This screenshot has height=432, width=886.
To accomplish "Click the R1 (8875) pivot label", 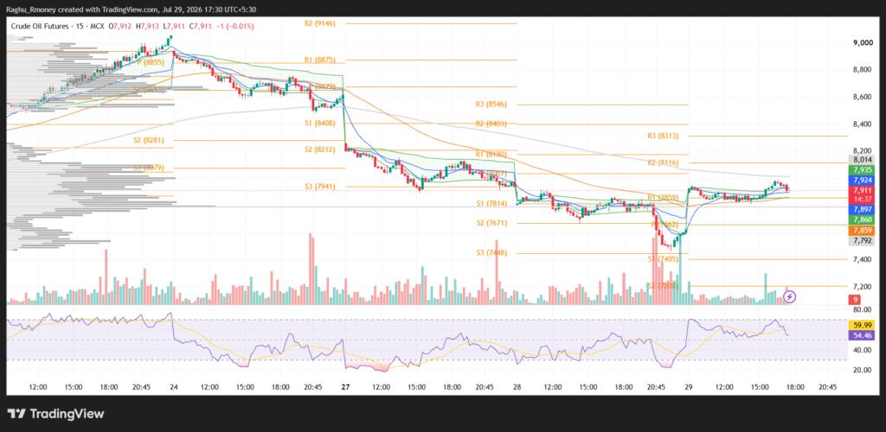I will click(x=320, y=60).
